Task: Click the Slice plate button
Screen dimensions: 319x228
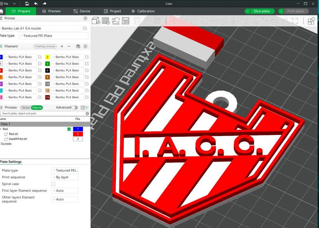Action: click(x=262, y=11)
